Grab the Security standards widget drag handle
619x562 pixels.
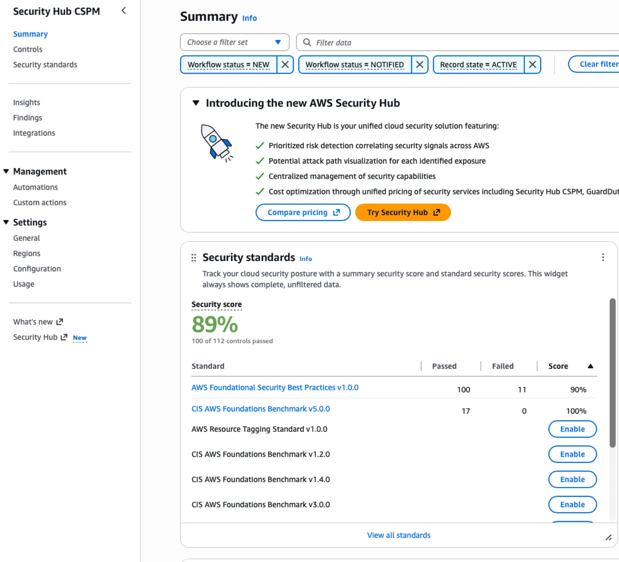pos(193,258)
